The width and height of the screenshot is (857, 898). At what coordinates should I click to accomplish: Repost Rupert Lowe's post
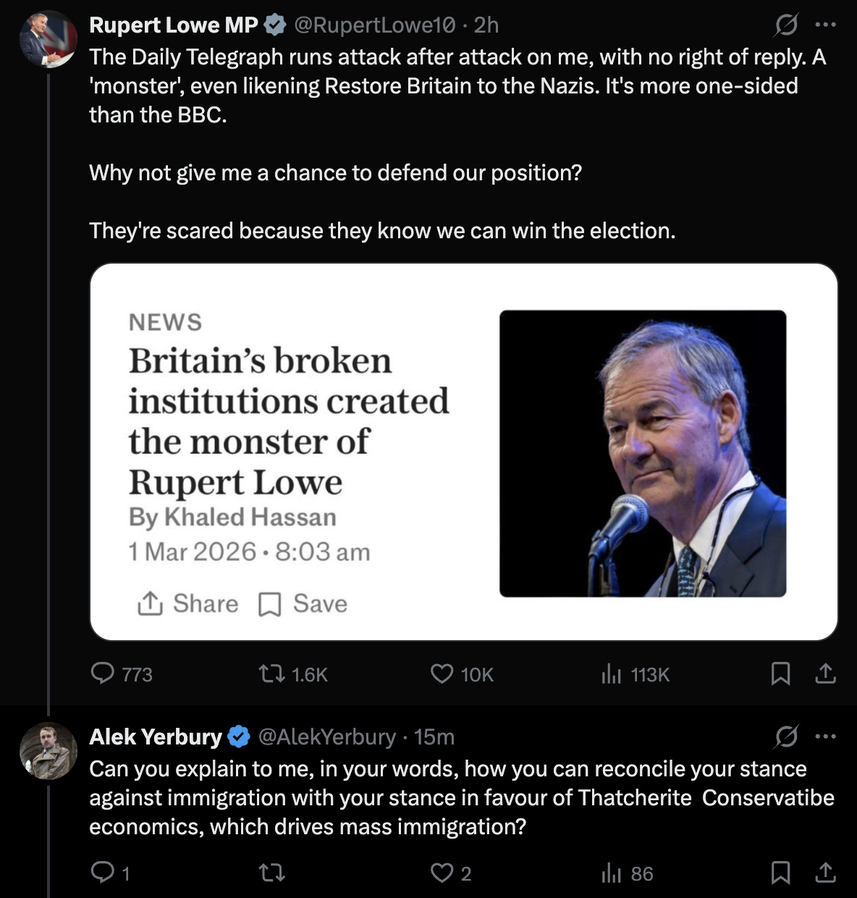pyautogui.click(x=272, y=674)
